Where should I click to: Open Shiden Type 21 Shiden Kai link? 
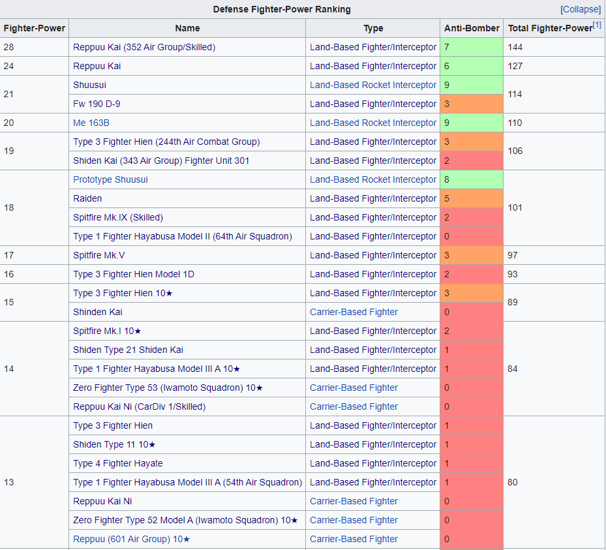[128, 350]
